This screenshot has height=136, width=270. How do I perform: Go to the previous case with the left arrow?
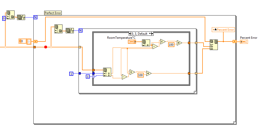[130, 34]
